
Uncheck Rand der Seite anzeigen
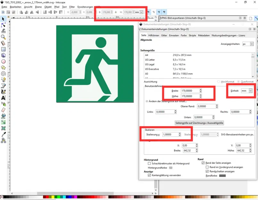coord(203,163)
